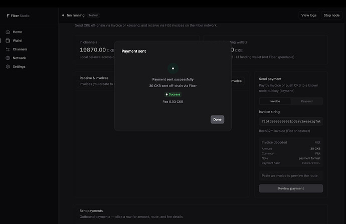Dismiss dialog with Done button

(217, 119)
